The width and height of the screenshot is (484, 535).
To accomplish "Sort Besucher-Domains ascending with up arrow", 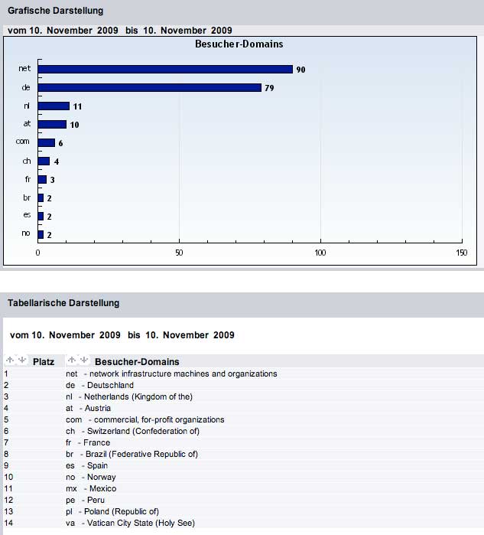I will pyautogui.click(x=73, y=360).
